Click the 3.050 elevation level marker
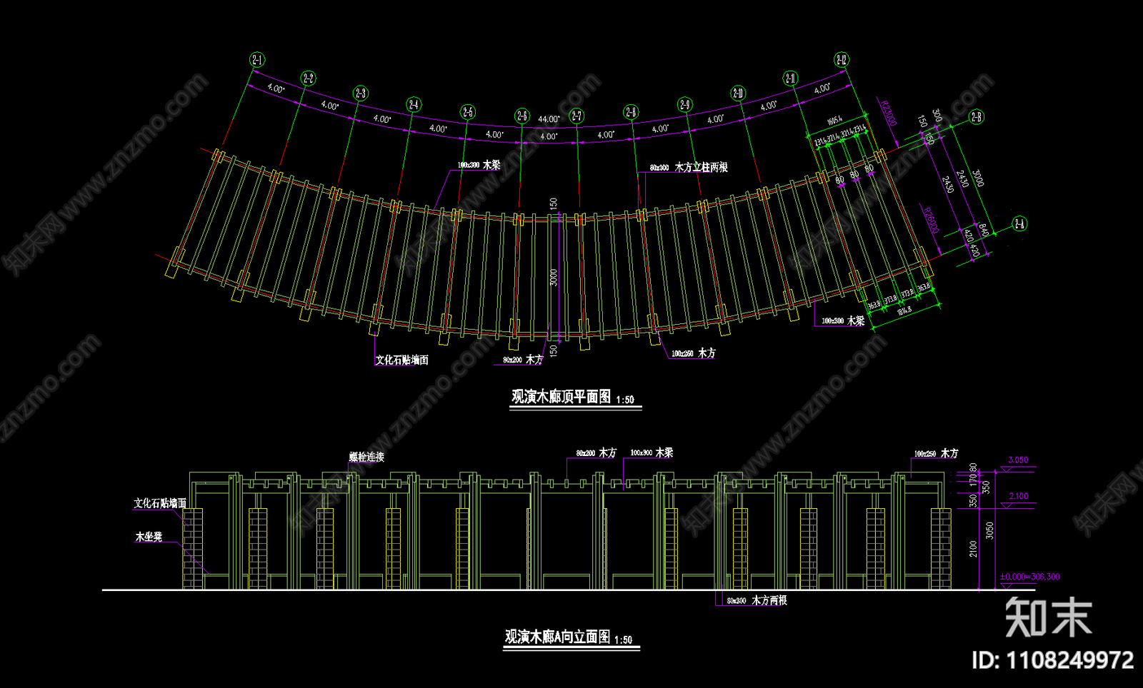This screenshot has height=688, width=1143. click(x=1018, y=460)
